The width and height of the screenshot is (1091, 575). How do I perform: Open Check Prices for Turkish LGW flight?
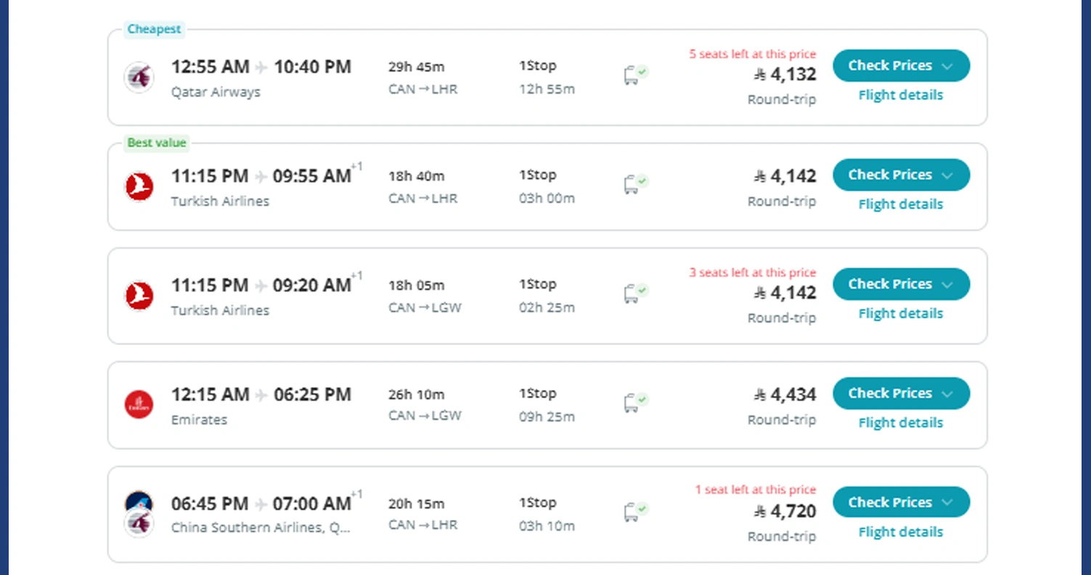[900, 284]
